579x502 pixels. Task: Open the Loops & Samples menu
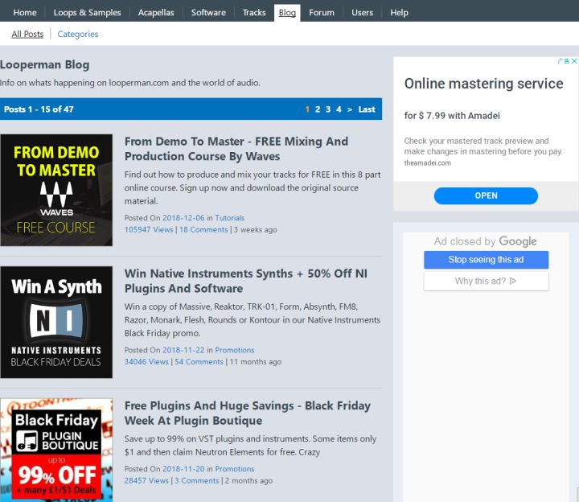(x=87, y=12)
